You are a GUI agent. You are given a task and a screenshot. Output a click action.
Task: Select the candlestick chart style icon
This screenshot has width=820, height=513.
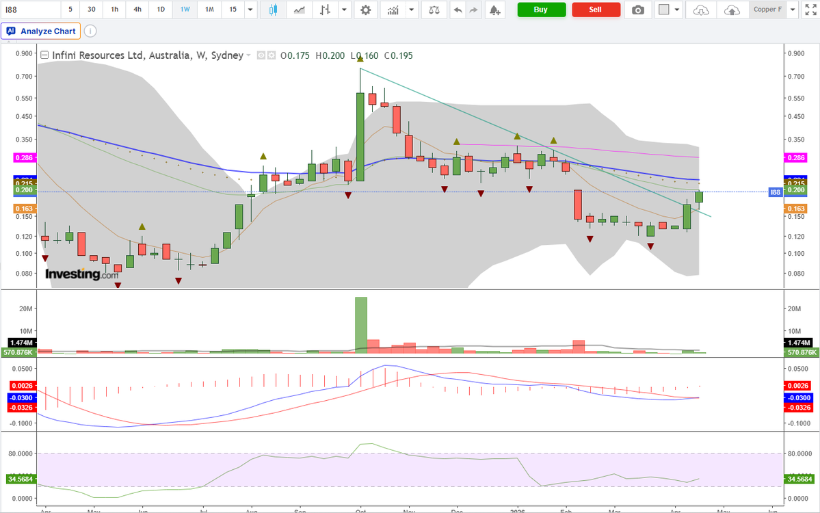[272, 10]
